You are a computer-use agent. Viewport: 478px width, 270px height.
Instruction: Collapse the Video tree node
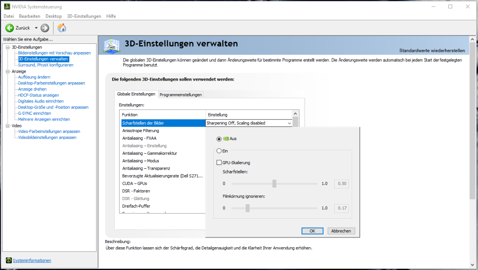8,126
